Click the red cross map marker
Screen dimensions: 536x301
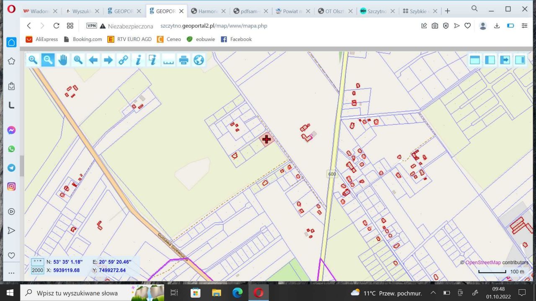tap(266, 139)
